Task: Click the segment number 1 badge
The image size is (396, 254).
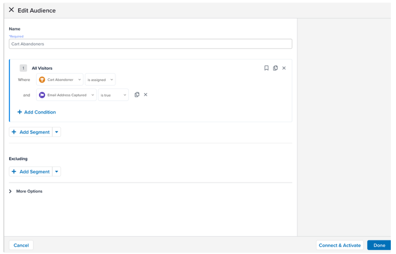Action: pos(23,68)
